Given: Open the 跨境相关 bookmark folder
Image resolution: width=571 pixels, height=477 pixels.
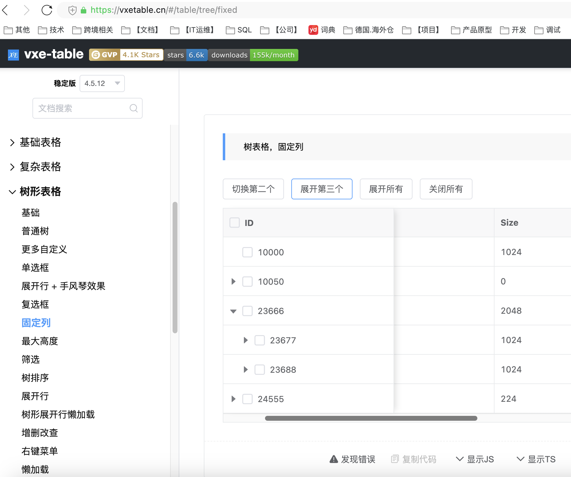Looking at the screenshot, I should coord(93,30).
